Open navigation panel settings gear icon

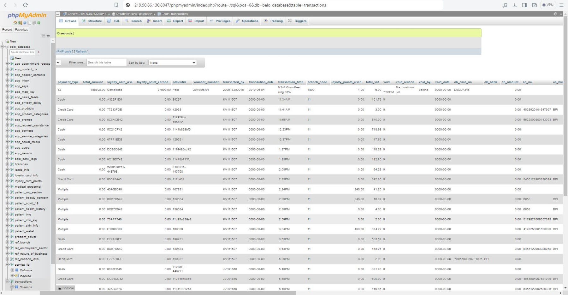tap(34, 23)
